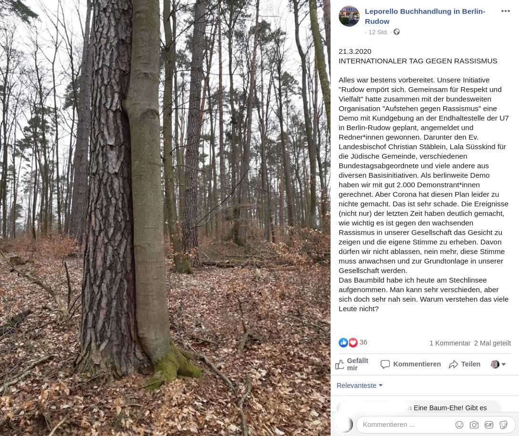Open the sticker picker icon
The height and width of the screenshot is (436, 519).
point(503,425)
